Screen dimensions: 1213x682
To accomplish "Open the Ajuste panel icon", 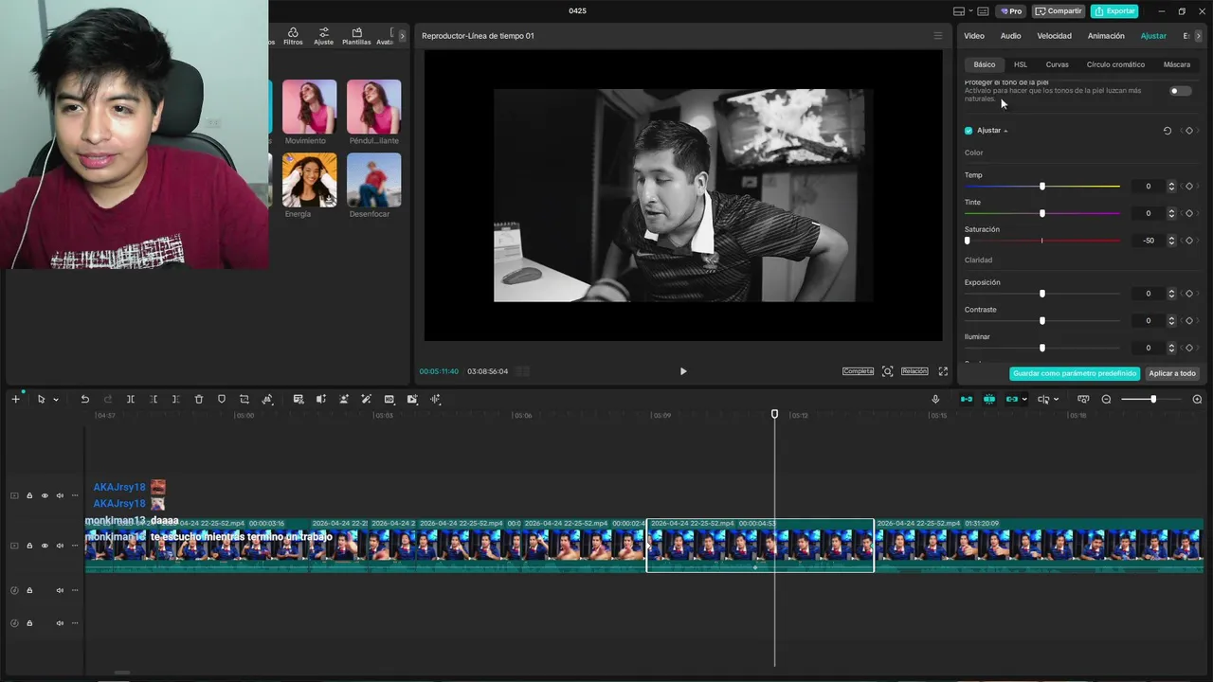I will [x=324, y=36].
